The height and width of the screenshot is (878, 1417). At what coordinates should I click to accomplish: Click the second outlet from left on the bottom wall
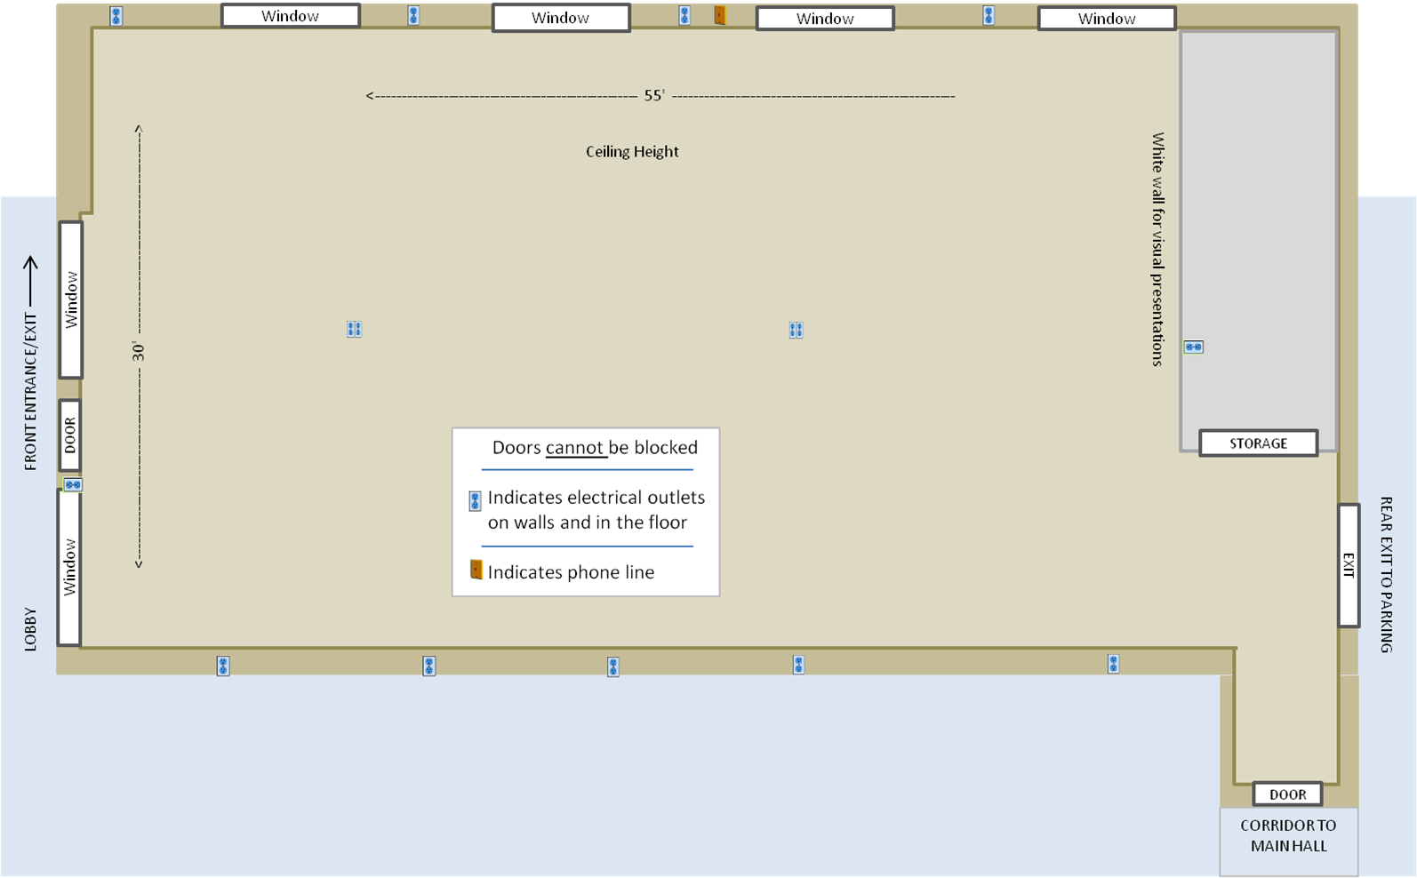tap(428, 666)
